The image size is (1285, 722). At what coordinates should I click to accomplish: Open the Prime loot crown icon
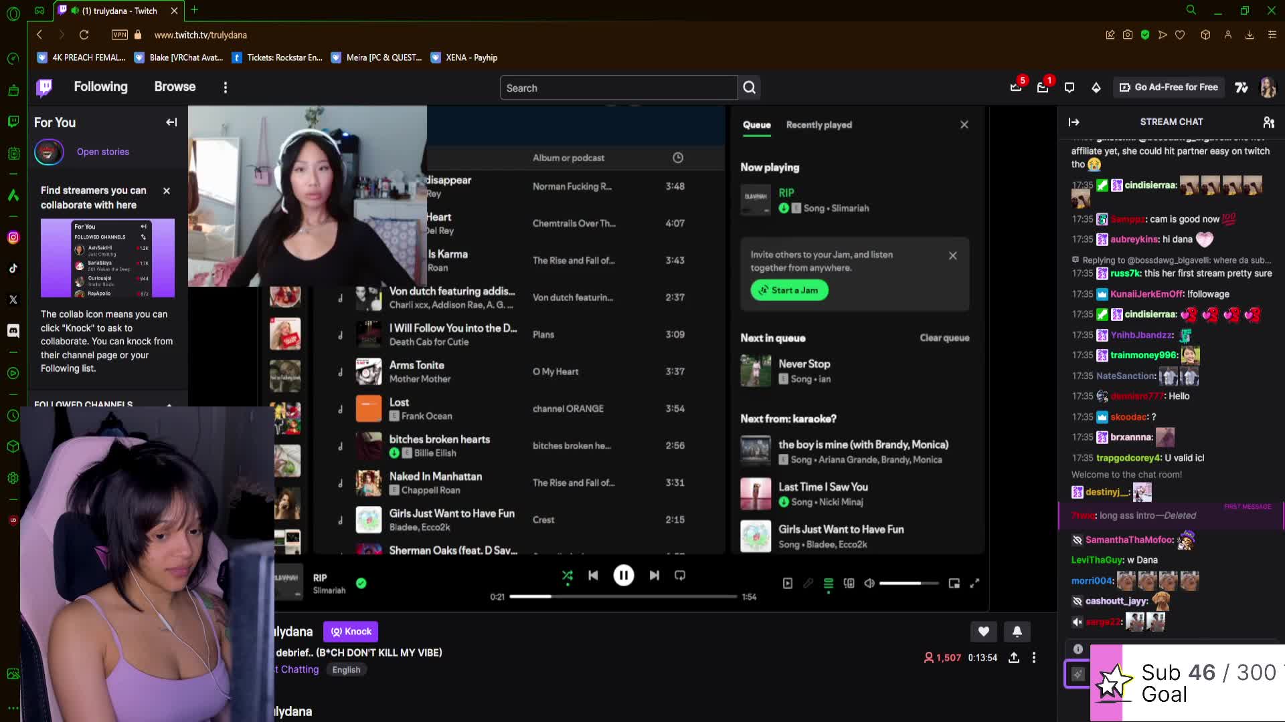pyautogui.click(x=1016, y=88)
